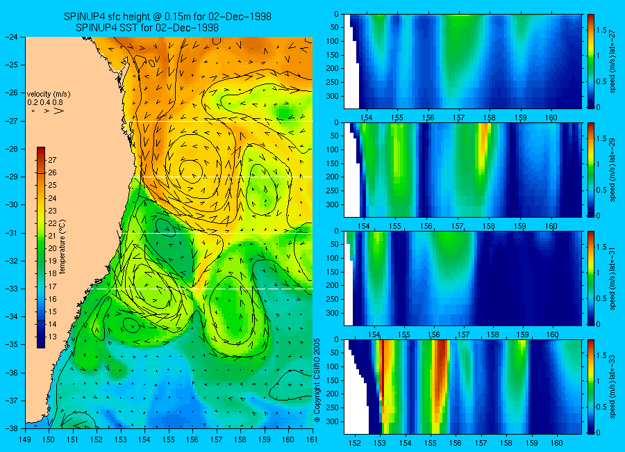Click the "161" longitude label on map axis

click(x=312, y=439)
